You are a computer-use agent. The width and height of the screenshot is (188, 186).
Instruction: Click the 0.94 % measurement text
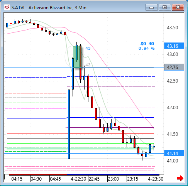[146, 48]
